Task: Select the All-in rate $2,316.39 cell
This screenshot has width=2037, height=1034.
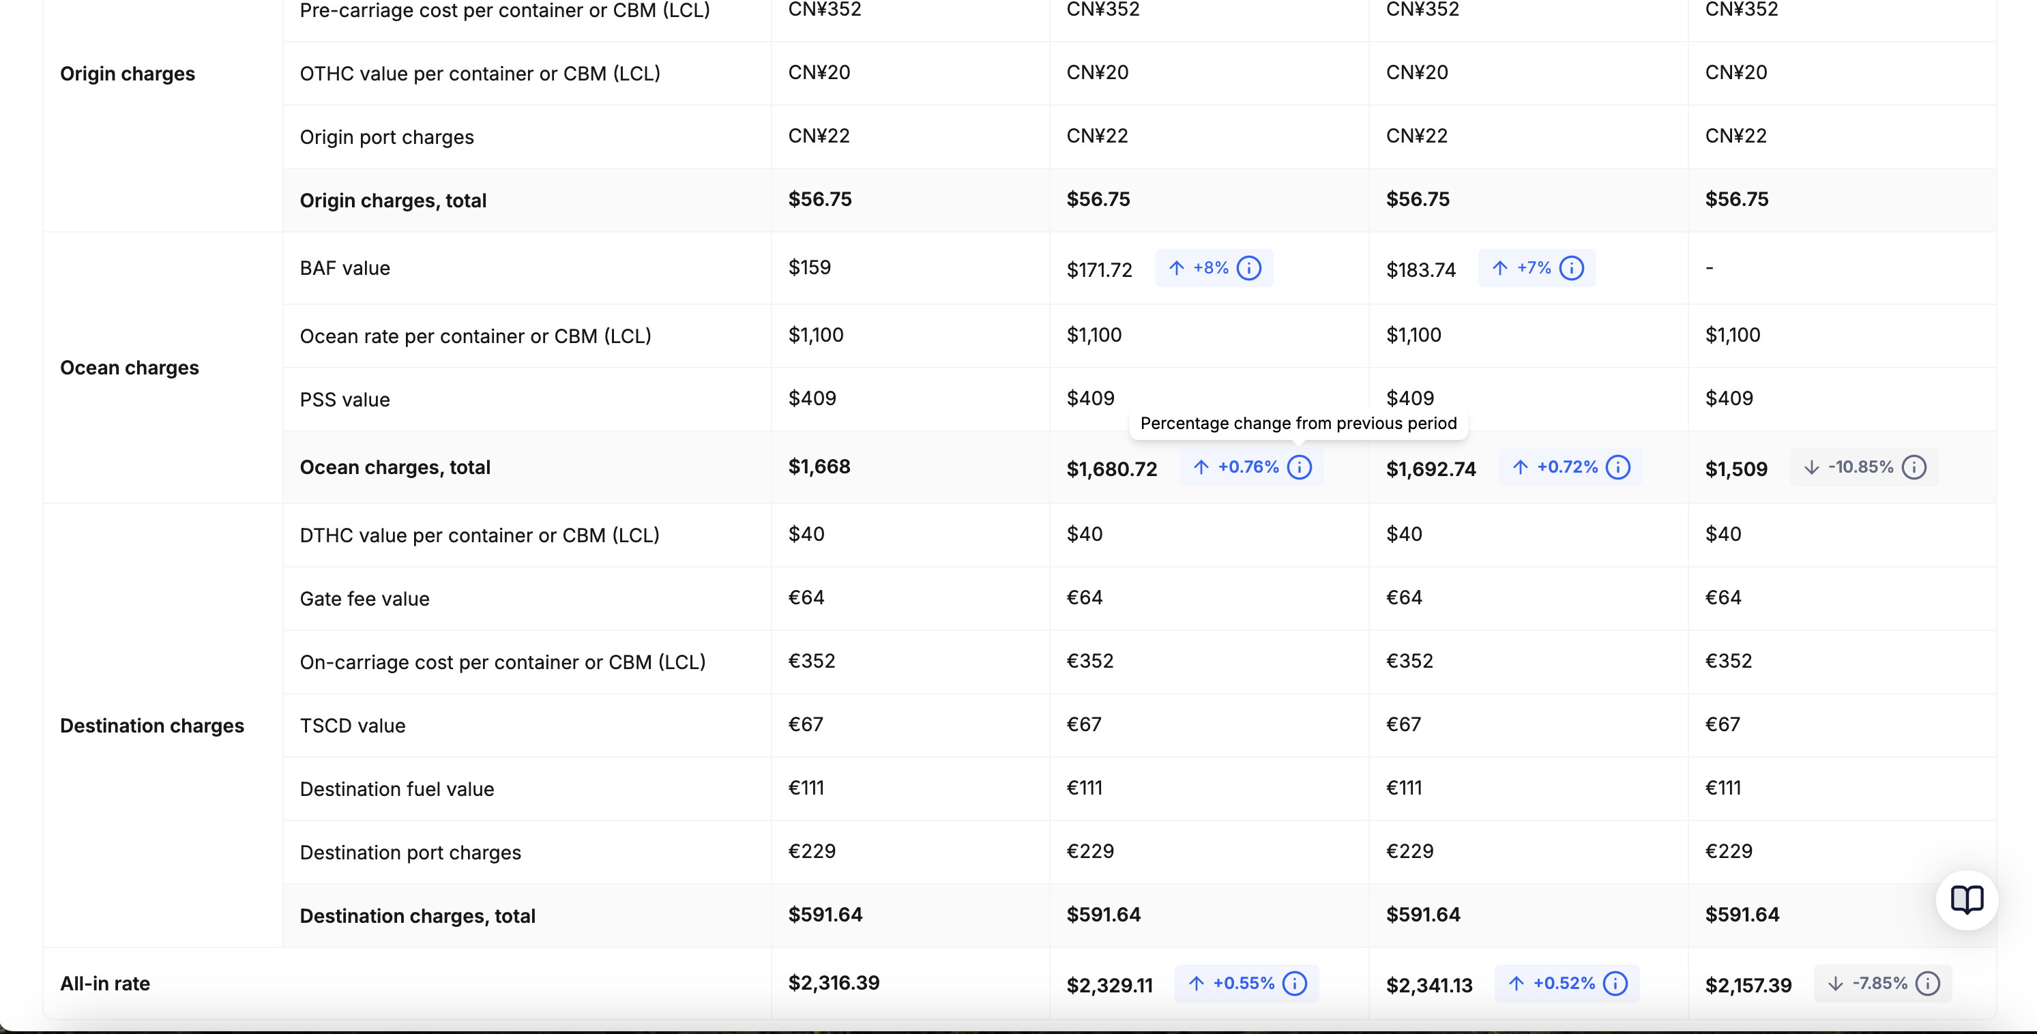Action: tap(834, 983)
